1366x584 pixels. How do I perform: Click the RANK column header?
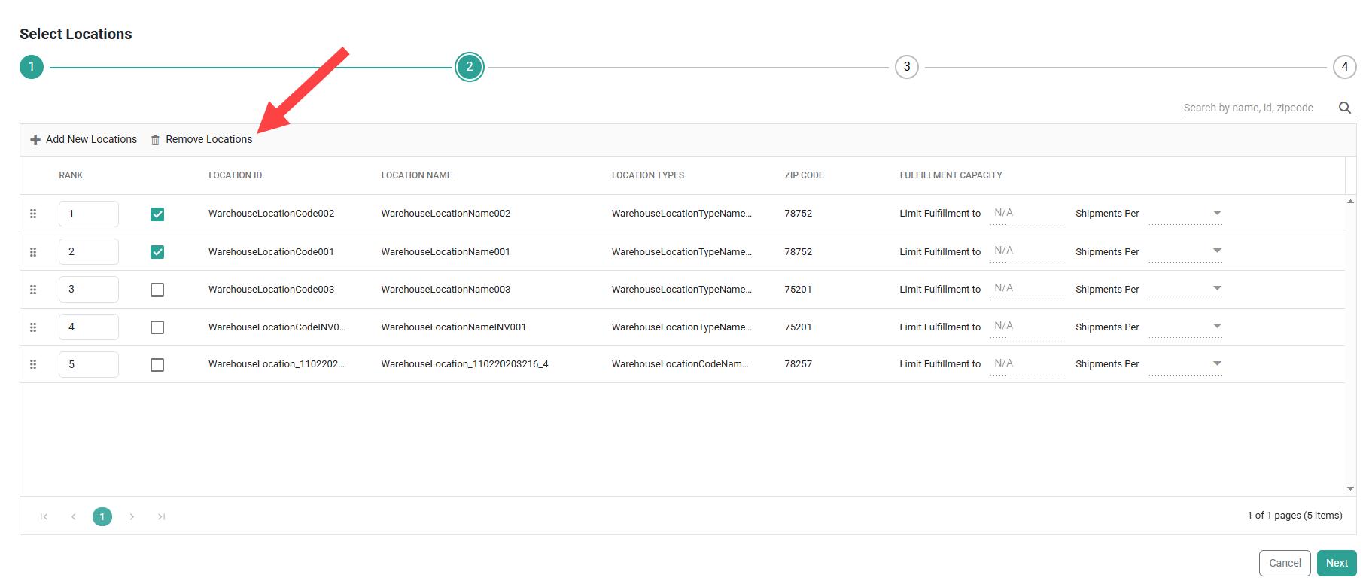71,175
